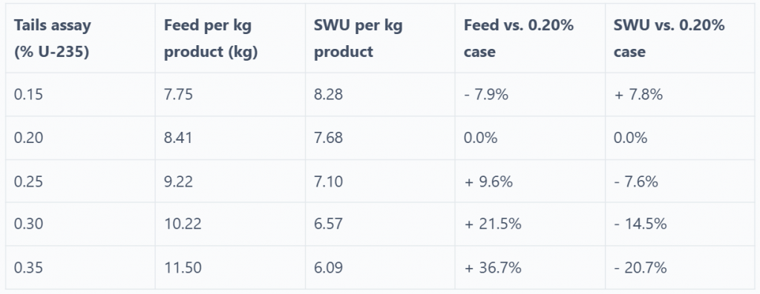Select the 8.28 SWU value cell
The width and height of the screenshot is (760, 294).
pos(380,94)
